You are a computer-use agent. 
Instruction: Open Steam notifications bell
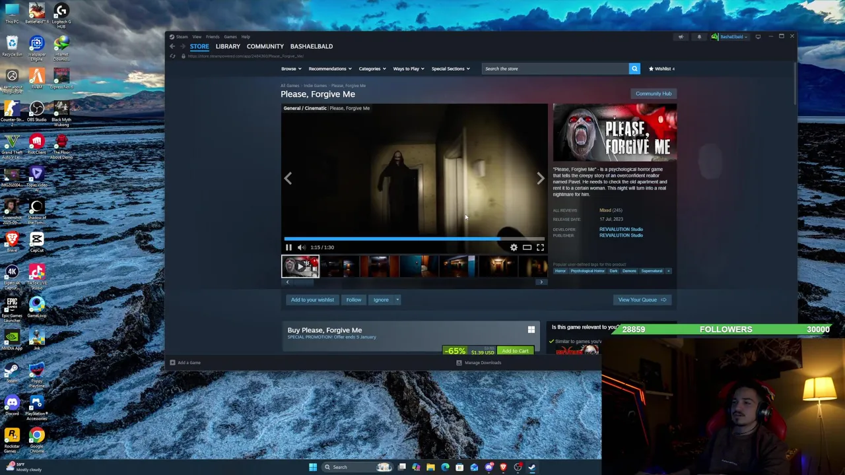(x=699, y=37)
